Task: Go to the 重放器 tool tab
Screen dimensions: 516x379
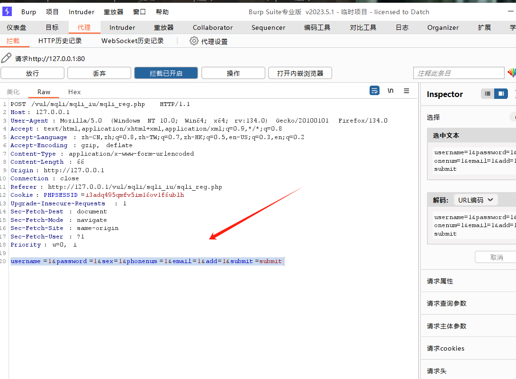Action: 163,27
